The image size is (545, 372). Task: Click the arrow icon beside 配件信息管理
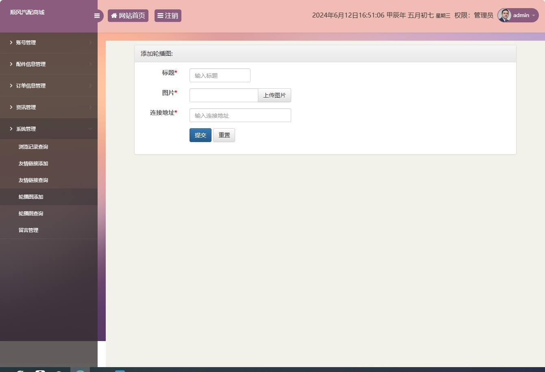[x=10, y=64]
